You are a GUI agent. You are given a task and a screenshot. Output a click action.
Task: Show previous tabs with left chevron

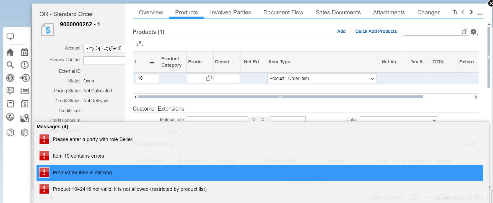[x=463, y=12]
